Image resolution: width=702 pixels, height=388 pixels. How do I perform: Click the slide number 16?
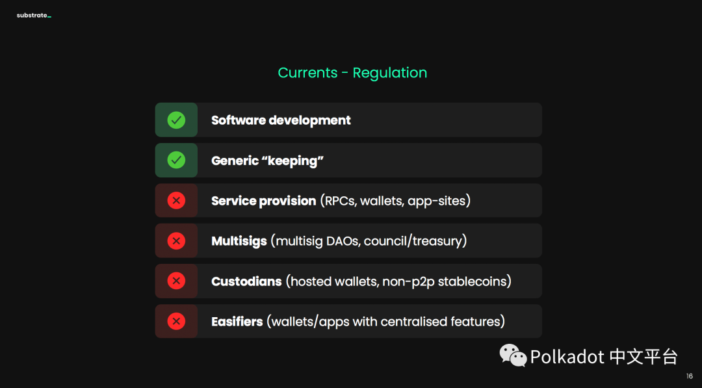pyautogui.click(x=690, y=376)
